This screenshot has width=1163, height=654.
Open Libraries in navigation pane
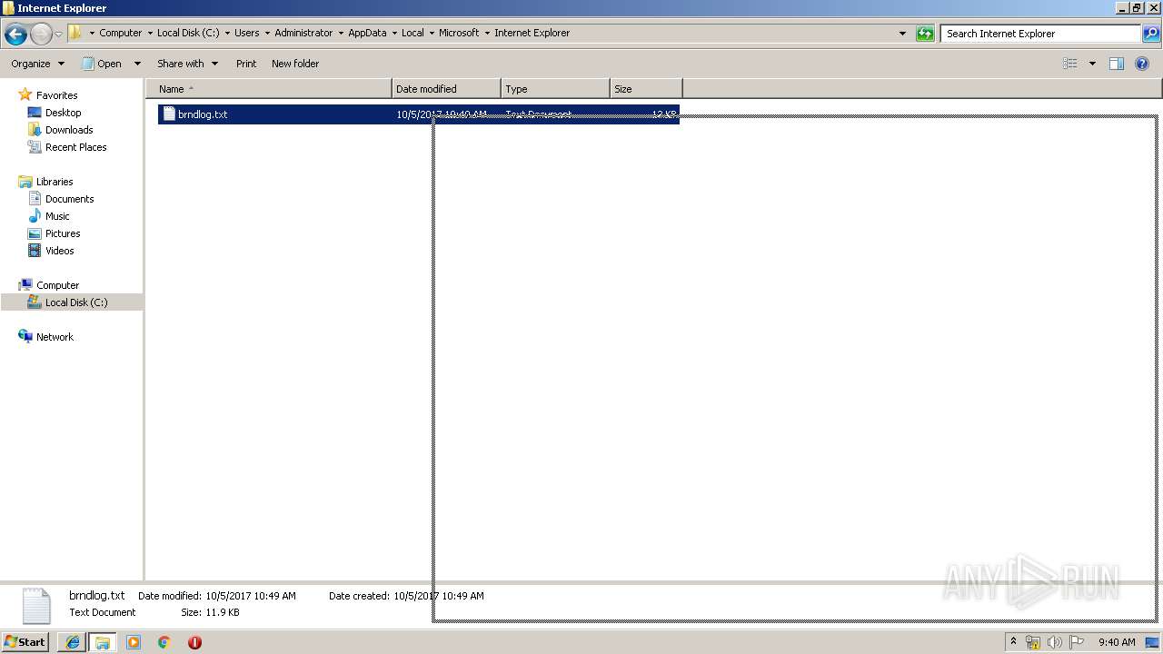(55, 182)
